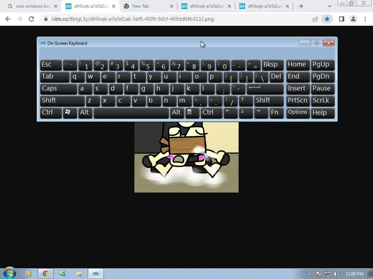
Task: Click the right arrow key
Action: pyautogui.click(x=261, y=113)
